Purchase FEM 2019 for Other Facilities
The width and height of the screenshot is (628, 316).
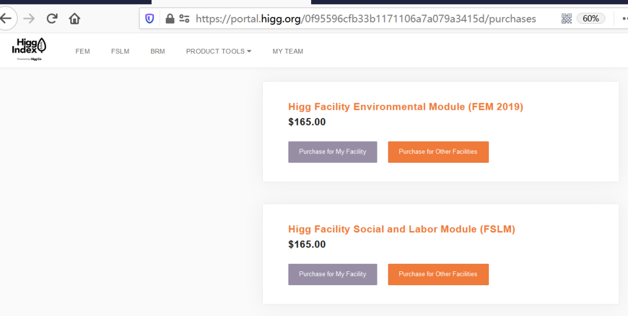(x=438, y=152)
